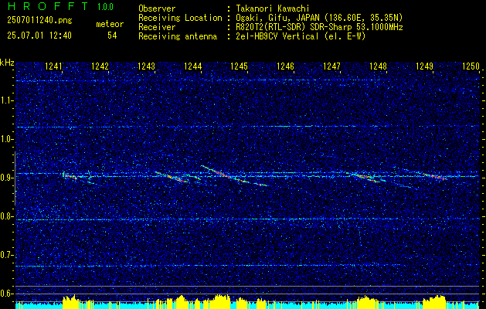Viewport: 486px width, 309px height.
Task: Click frequency axis label 0.9
Action: coord(6,178)
